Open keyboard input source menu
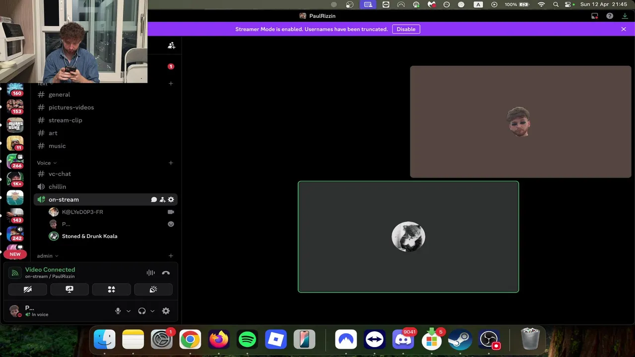635x357 pixels. pos(478,4)
